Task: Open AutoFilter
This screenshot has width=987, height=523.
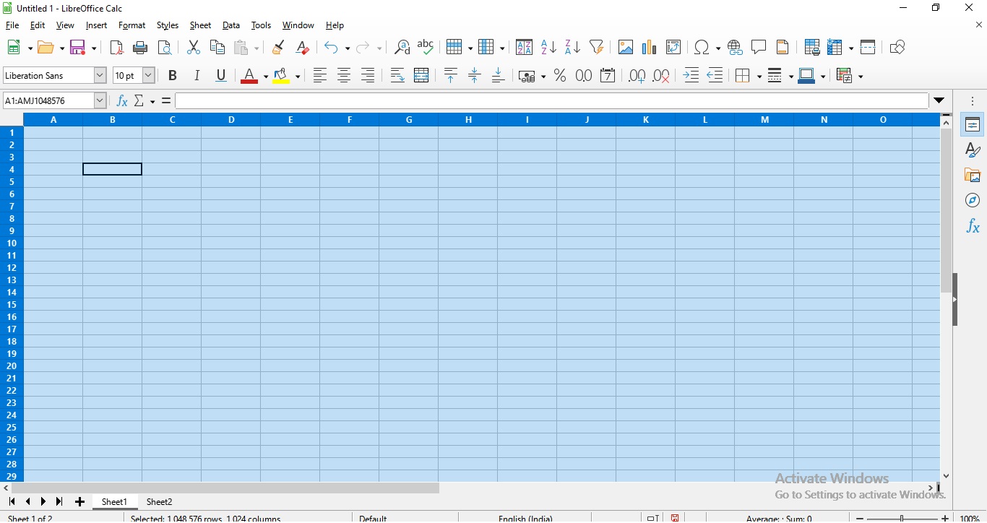Action: click(x=596, y=47)
